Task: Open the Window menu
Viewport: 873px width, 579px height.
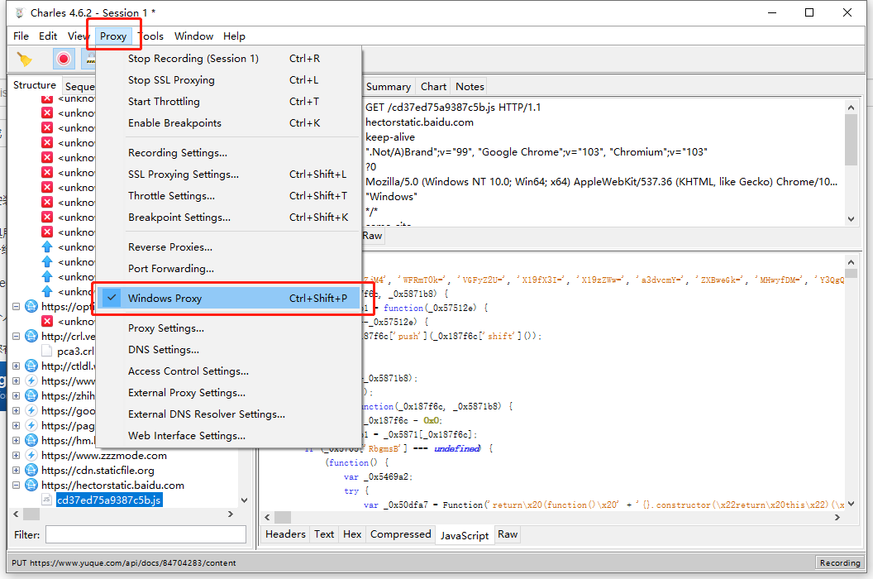Action: pos(193,36)
